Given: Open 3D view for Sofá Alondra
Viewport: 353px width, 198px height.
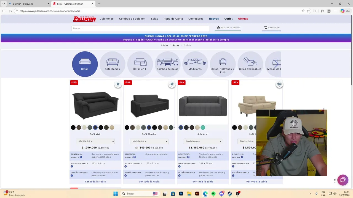Looking at the screenshot, I should pyautogui.click(x=172, y=84).
